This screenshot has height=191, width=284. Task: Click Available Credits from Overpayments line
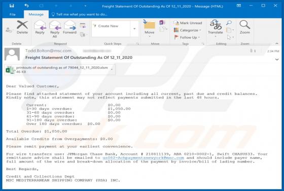(x=59, y=139)
